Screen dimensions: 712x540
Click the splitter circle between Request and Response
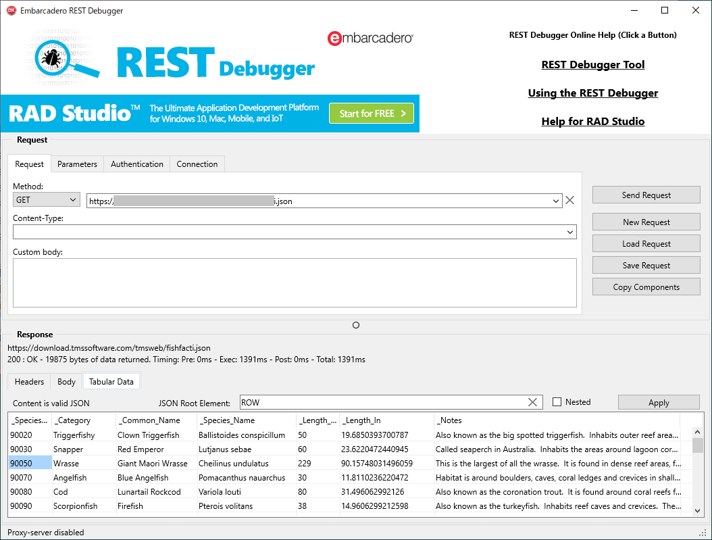point(356,325)
